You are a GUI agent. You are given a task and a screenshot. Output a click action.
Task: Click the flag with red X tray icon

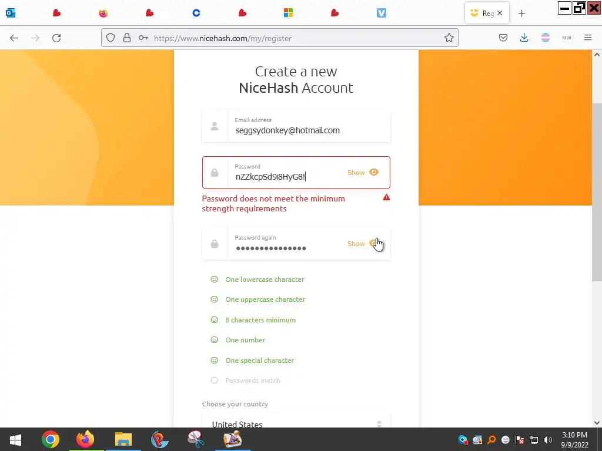(x=520, y=440)
